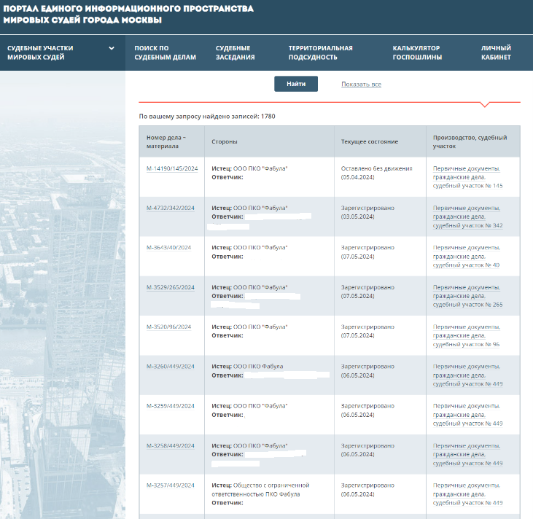Click the portal title header text

[x=128, y=14]
